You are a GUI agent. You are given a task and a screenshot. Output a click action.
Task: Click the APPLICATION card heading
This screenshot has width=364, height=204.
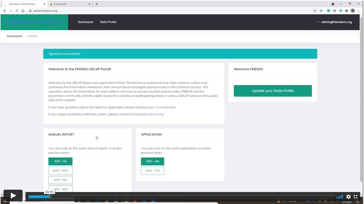[151, 134]
